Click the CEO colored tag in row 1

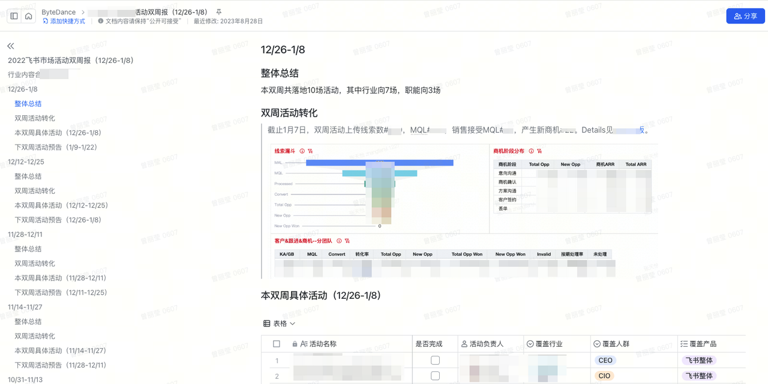605,361
